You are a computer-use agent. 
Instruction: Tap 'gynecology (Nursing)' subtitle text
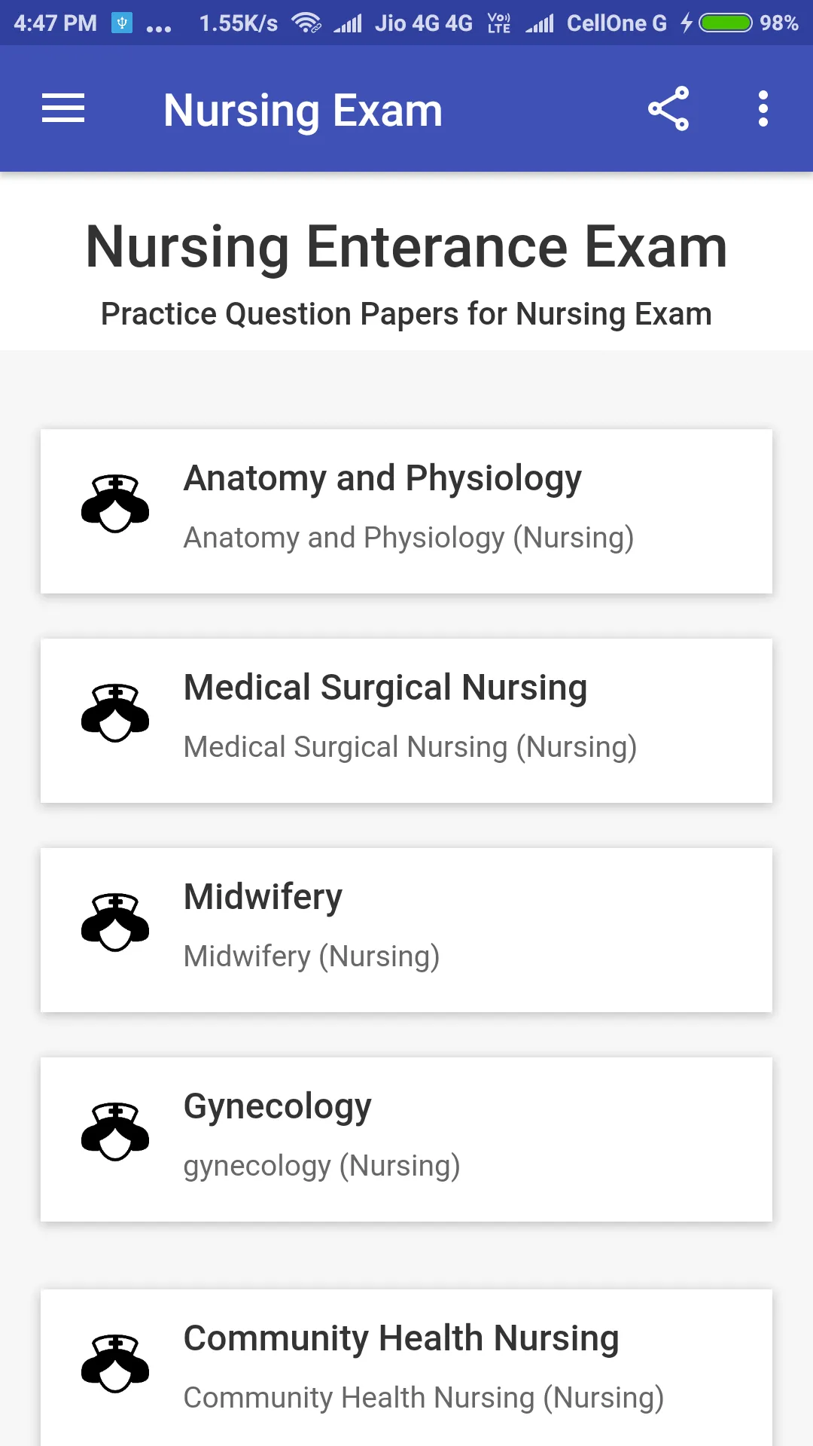point(321,1166)
